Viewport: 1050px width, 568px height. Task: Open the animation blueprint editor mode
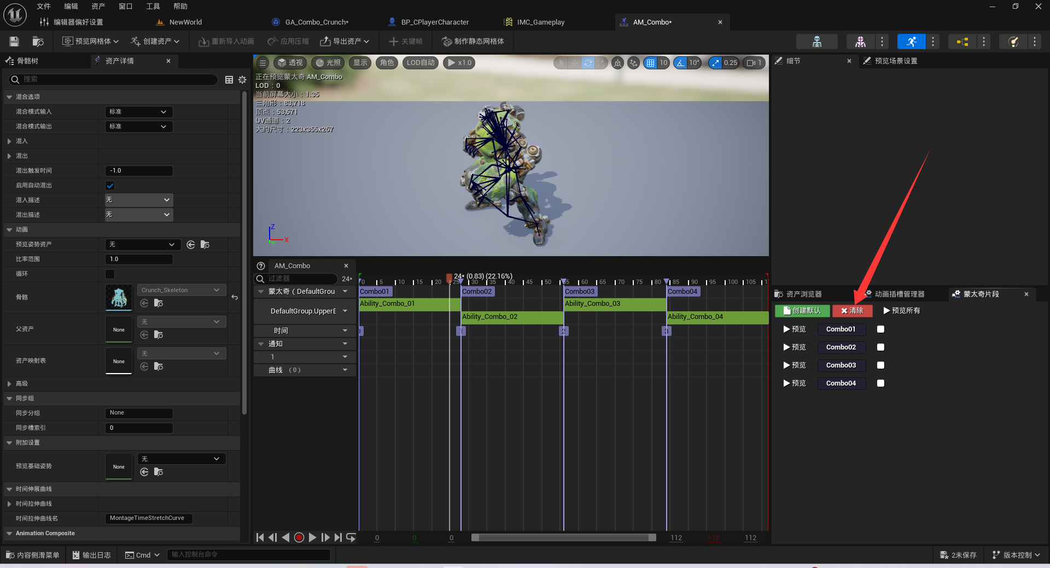point(964,41)
